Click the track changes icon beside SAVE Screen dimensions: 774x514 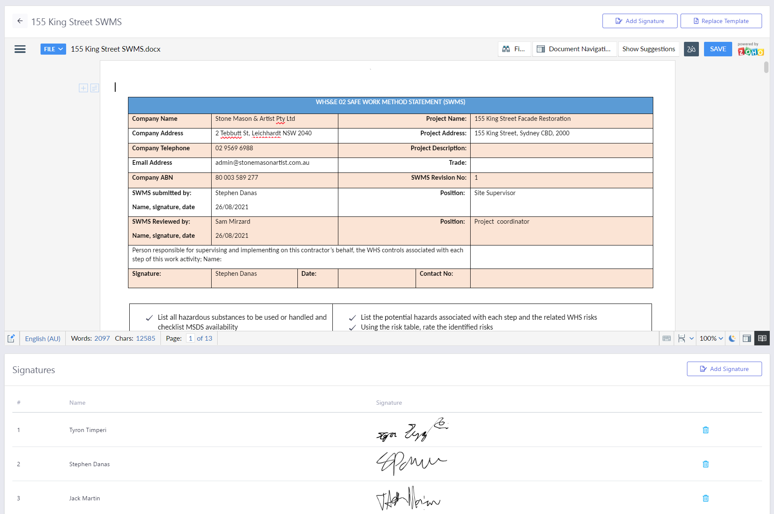691,49
